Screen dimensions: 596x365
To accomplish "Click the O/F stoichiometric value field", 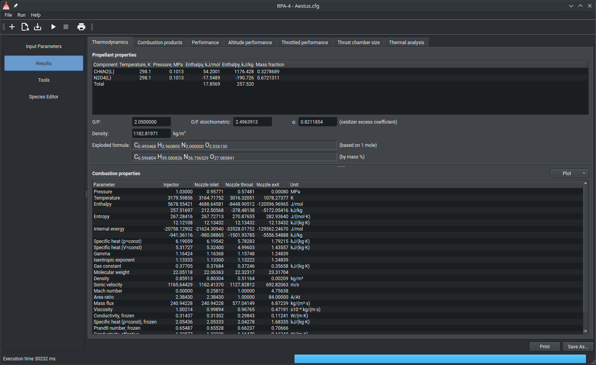I will 252,122.
